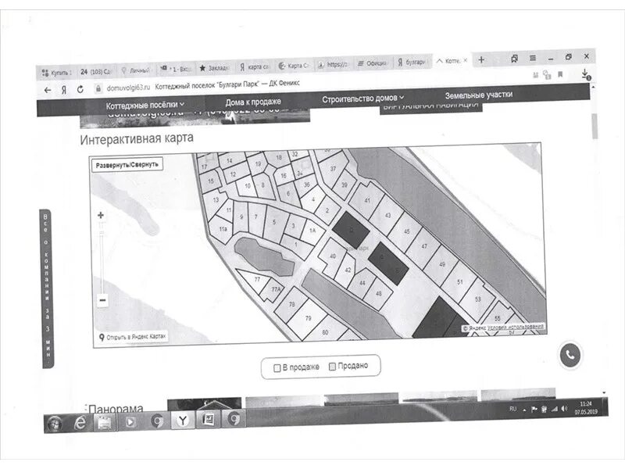Click the network signal tray icon
Screen dimensions: 625x469
[x=554, y=409]
